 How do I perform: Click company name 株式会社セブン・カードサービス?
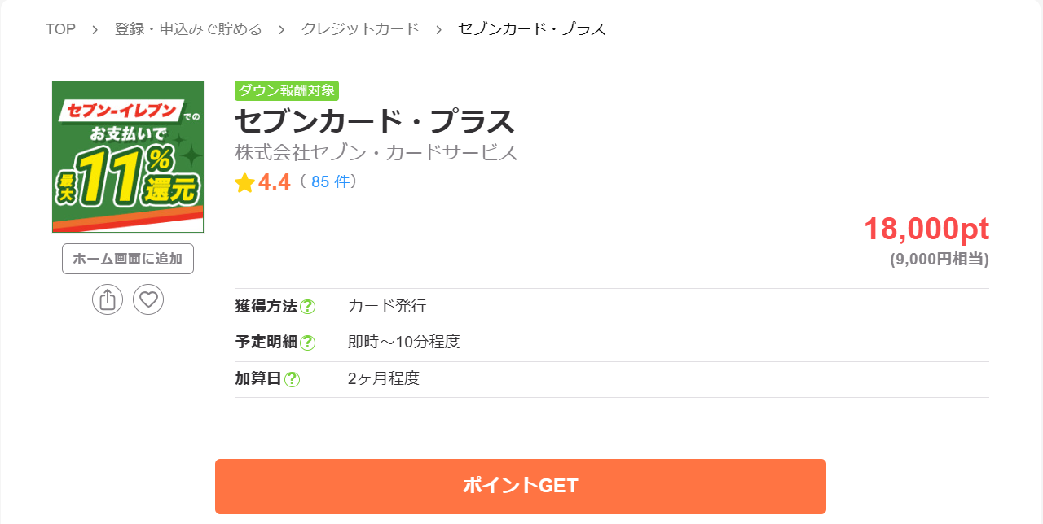[x=376, y=153]
